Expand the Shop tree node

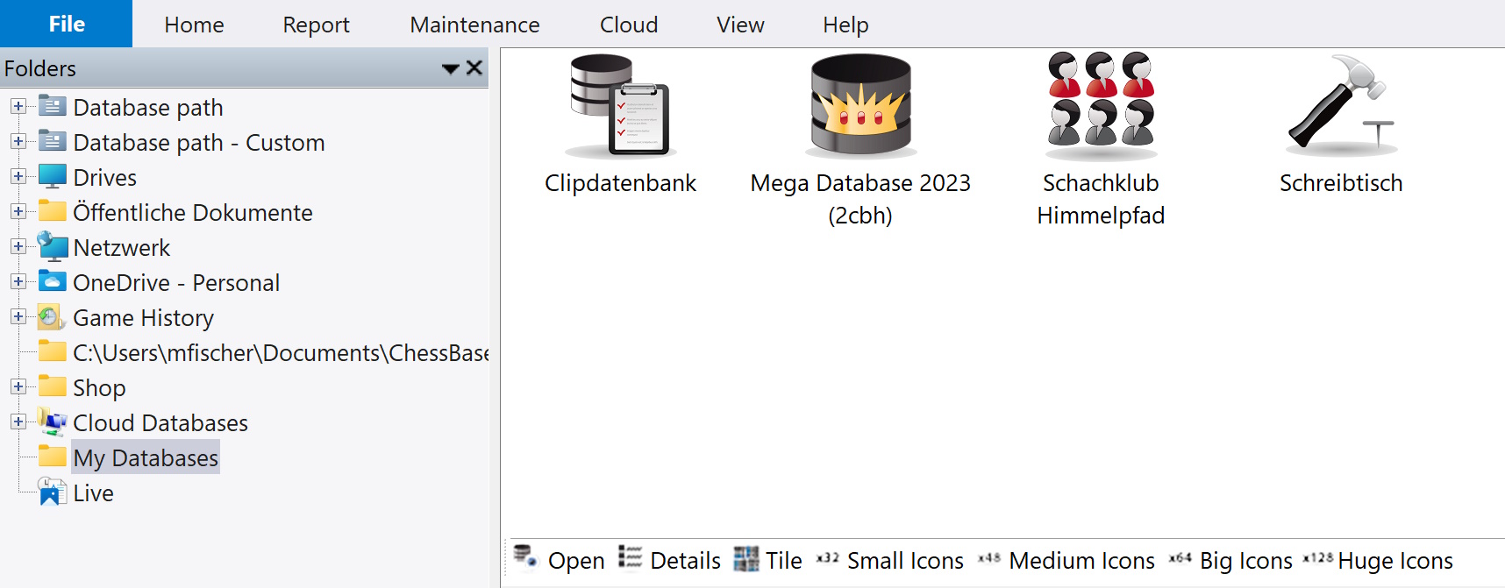point(18,386)
